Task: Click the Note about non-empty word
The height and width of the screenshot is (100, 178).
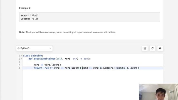Action: [x=67, y=32]
